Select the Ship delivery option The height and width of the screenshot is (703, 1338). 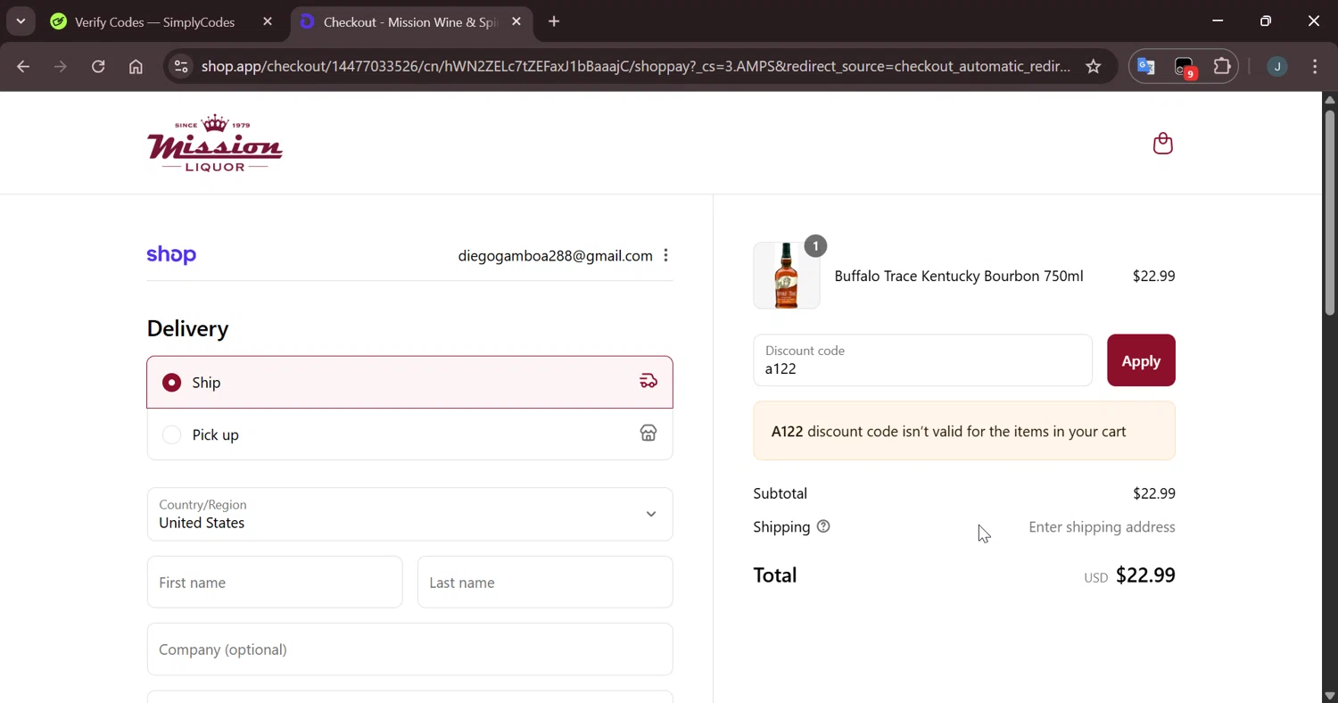tap(409, 382)
